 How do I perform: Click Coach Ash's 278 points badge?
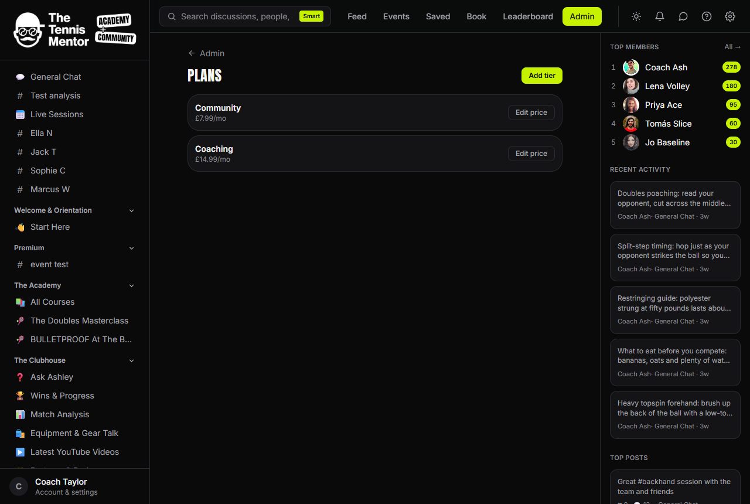pyautogui.click(x=731, y=67)
